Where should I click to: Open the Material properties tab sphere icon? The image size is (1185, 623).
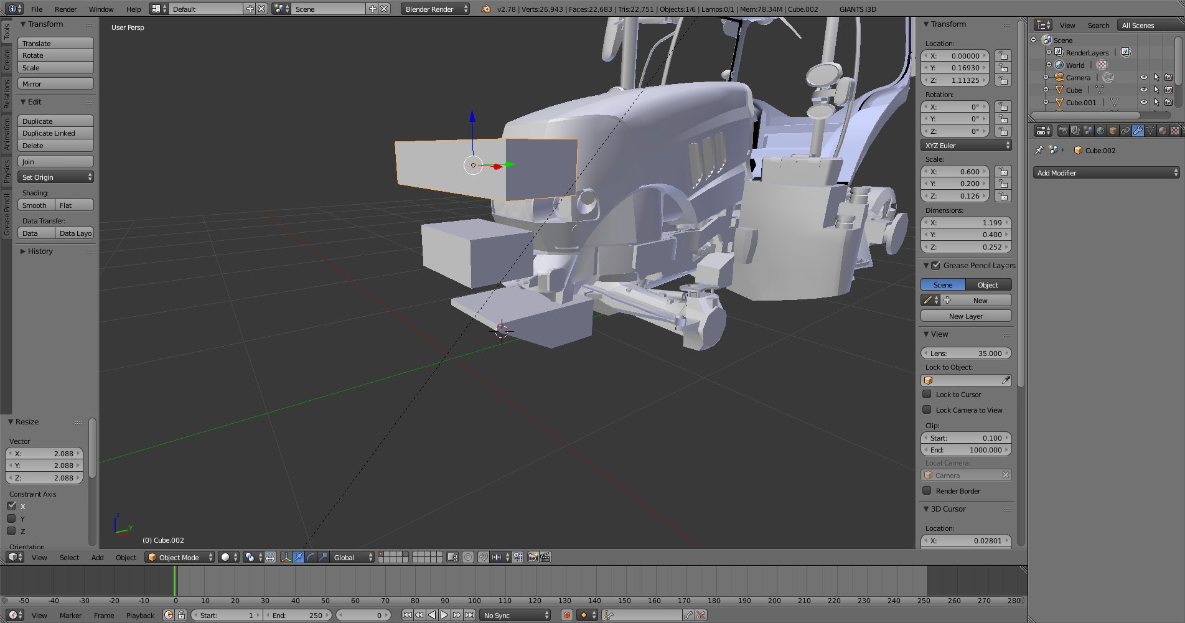pyautogui.click(x=1162, y=131)
